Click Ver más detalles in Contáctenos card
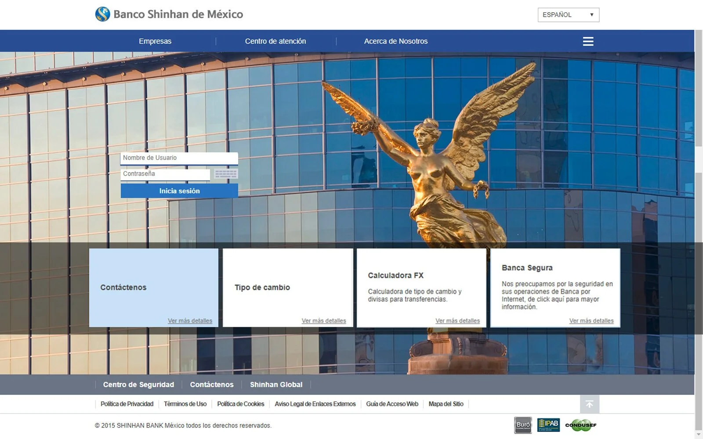 [x=190, y=321]
